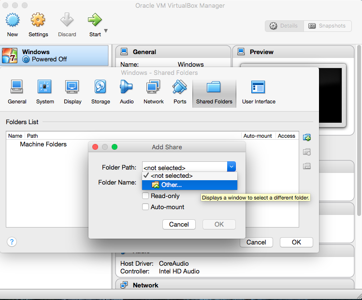This screenshot has width=362, height=300.
Task: Open the System settings category
Action: 45,92
